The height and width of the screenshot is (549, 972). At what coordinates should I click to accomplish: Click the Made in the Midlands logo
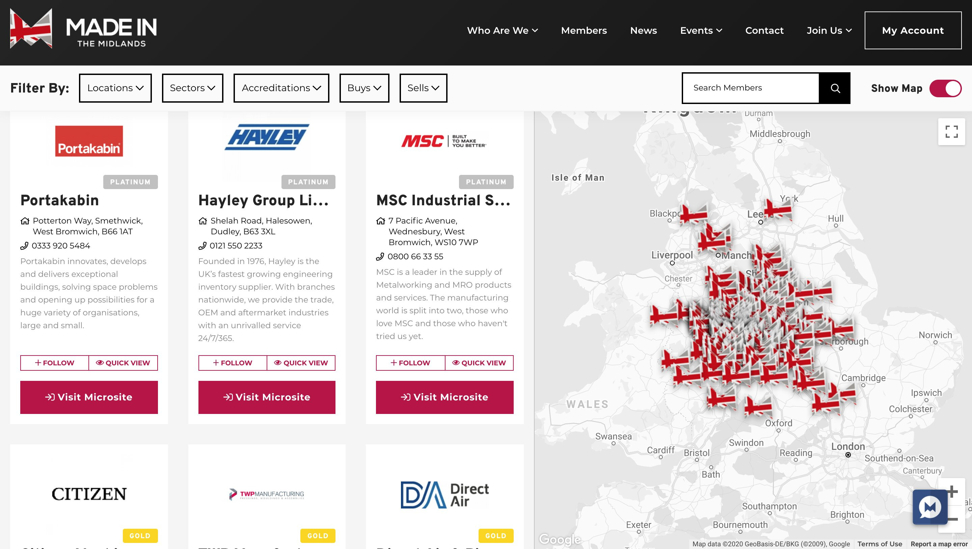point(83,29)
